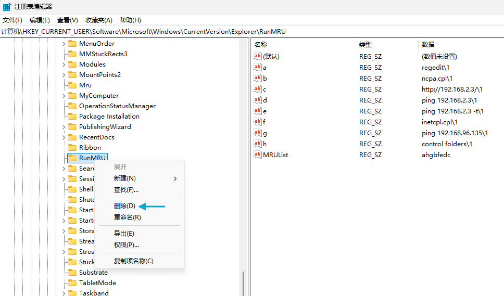
Task: Select the string icon of (默认) value
Action: (257, 56)
